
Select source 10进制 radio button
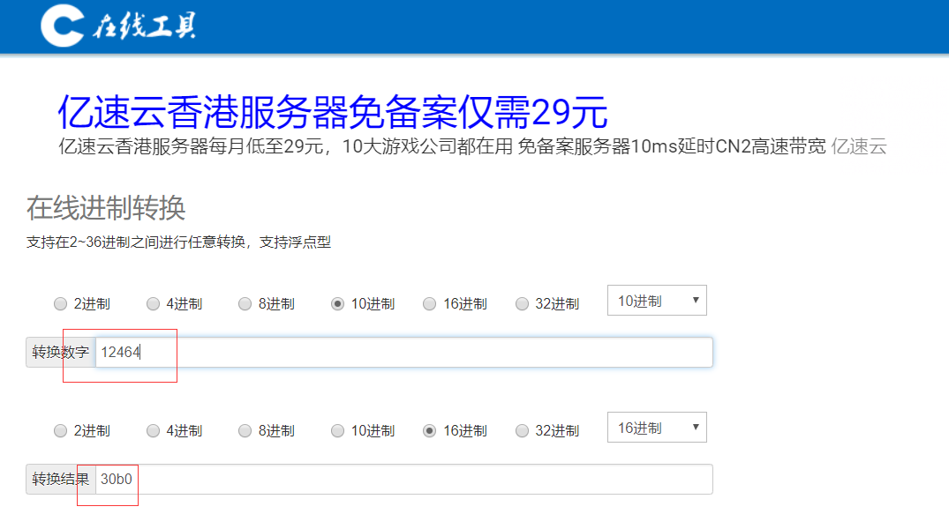pos(338,303)
